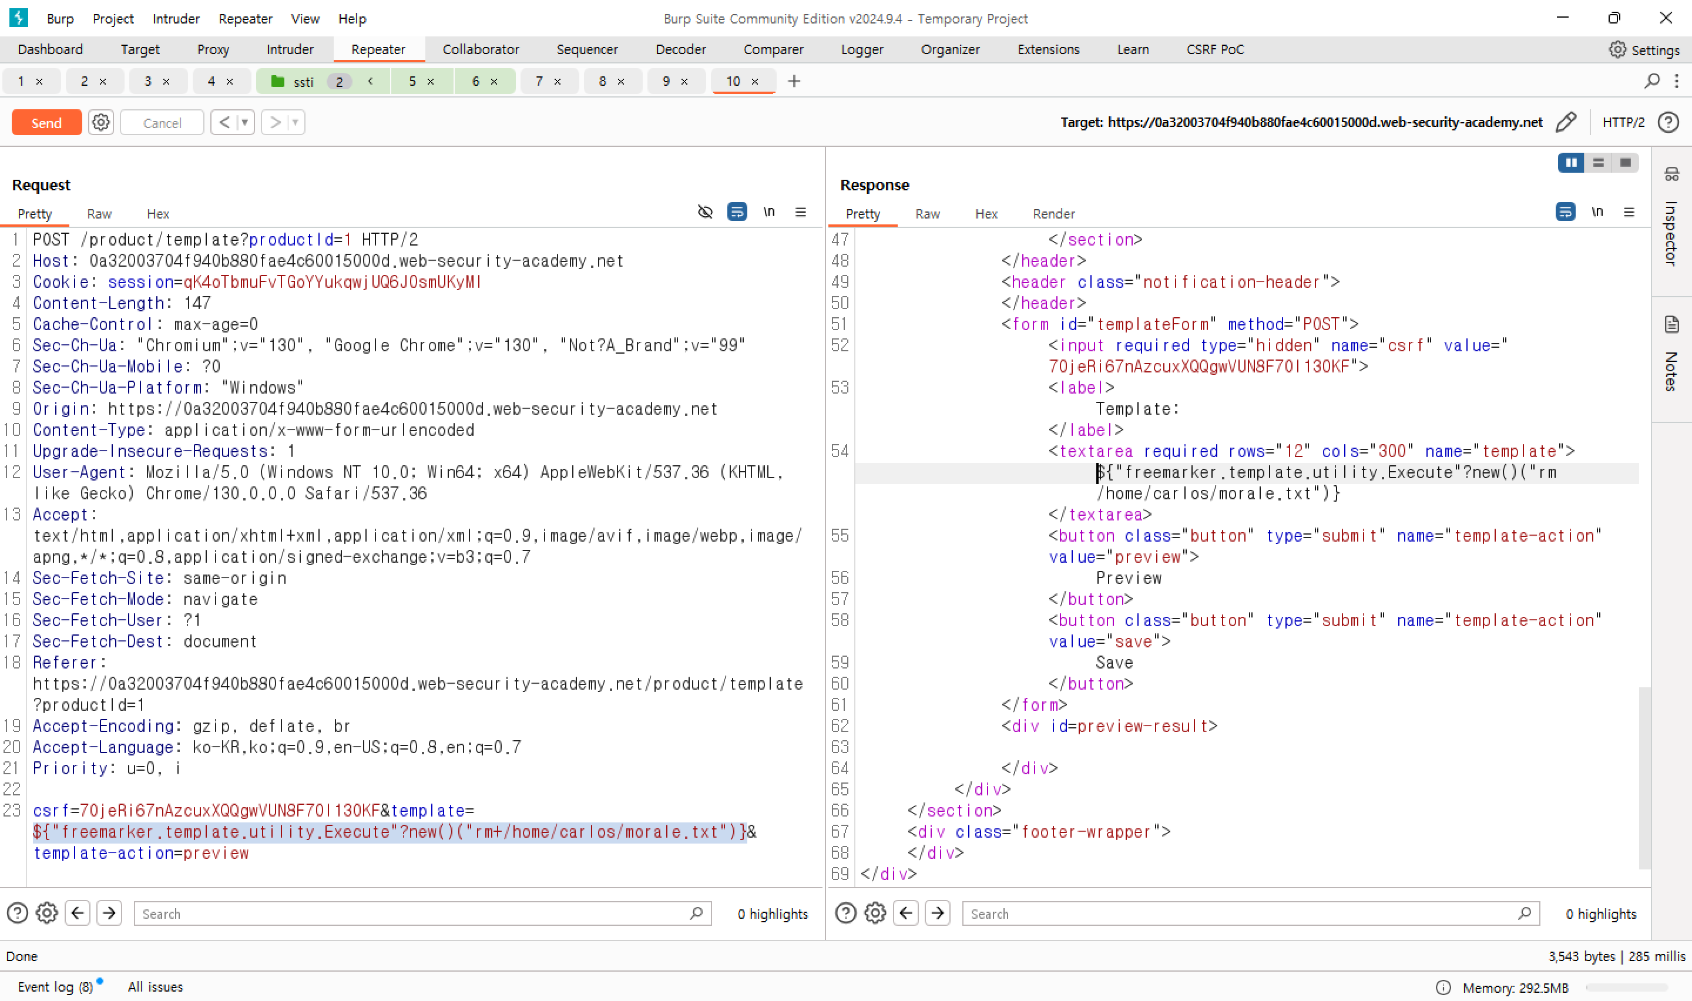This screenshot has height=1001, width=1692.
Task: Toggle word wrap in Response panel
Action: [1565, 212]
